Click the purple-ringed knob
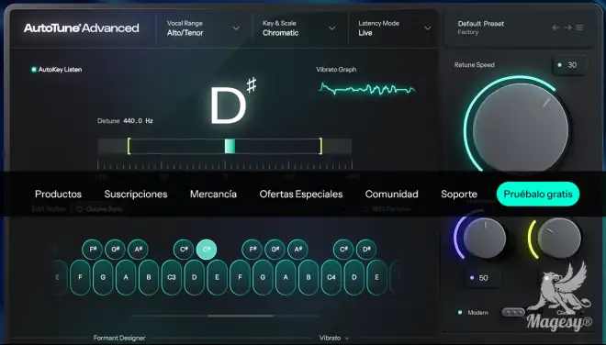Screen dimensions: 606x345 [x=484, y=238]
